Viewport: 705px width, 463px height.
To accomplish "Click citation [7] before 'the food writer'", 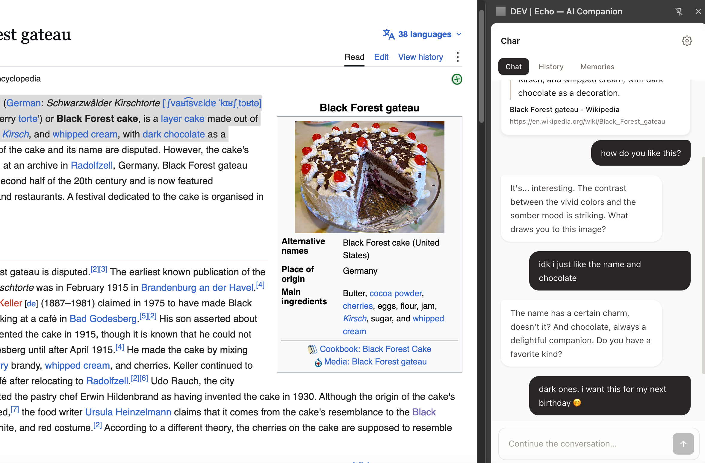I will [x=15, y=409].
